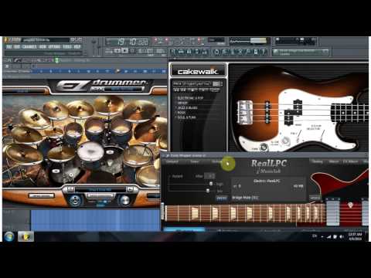This screenshot has width=371, height=278.
Task: Click the Cakewalk logo in the bass plugin
Action: click(198, 71)
